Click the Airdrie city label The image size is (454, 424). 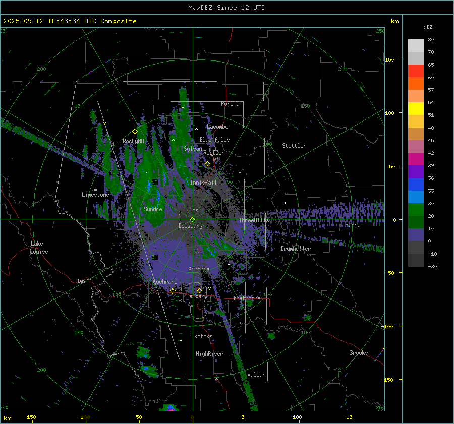[x=199, y=269]
